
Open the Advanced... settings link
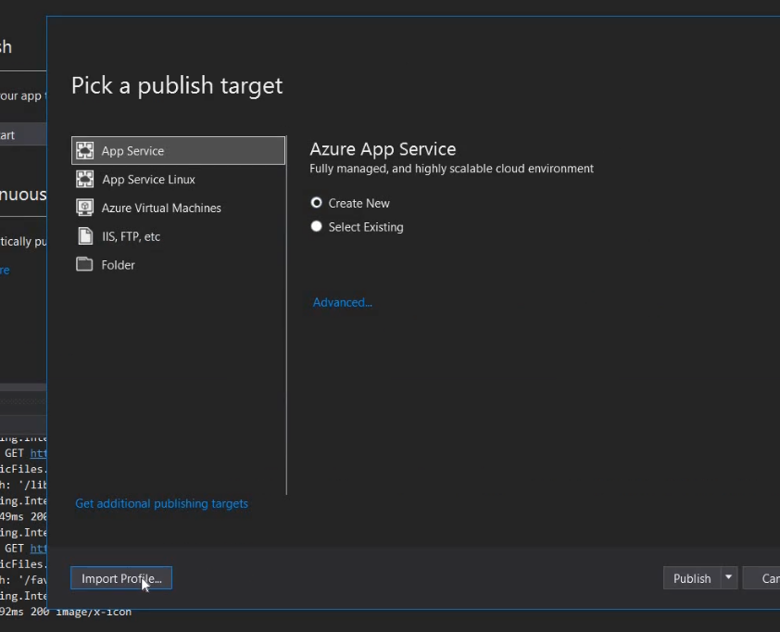342,302
